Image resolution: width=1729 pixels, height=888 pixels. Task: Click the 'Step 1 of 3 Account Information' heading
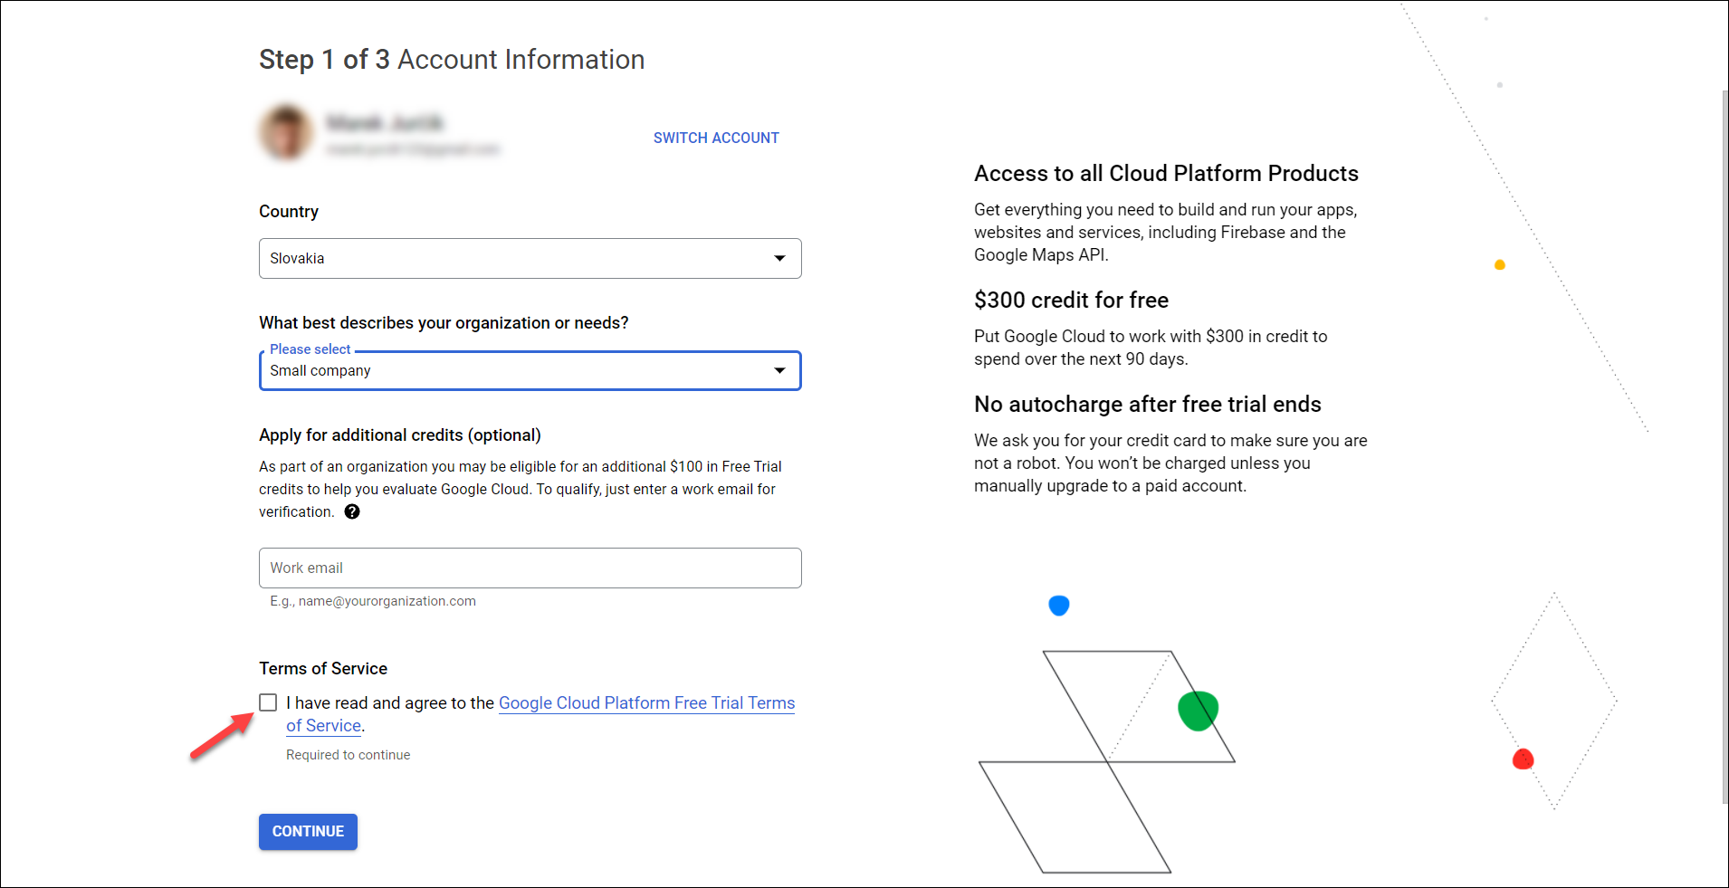coord(452,60)
